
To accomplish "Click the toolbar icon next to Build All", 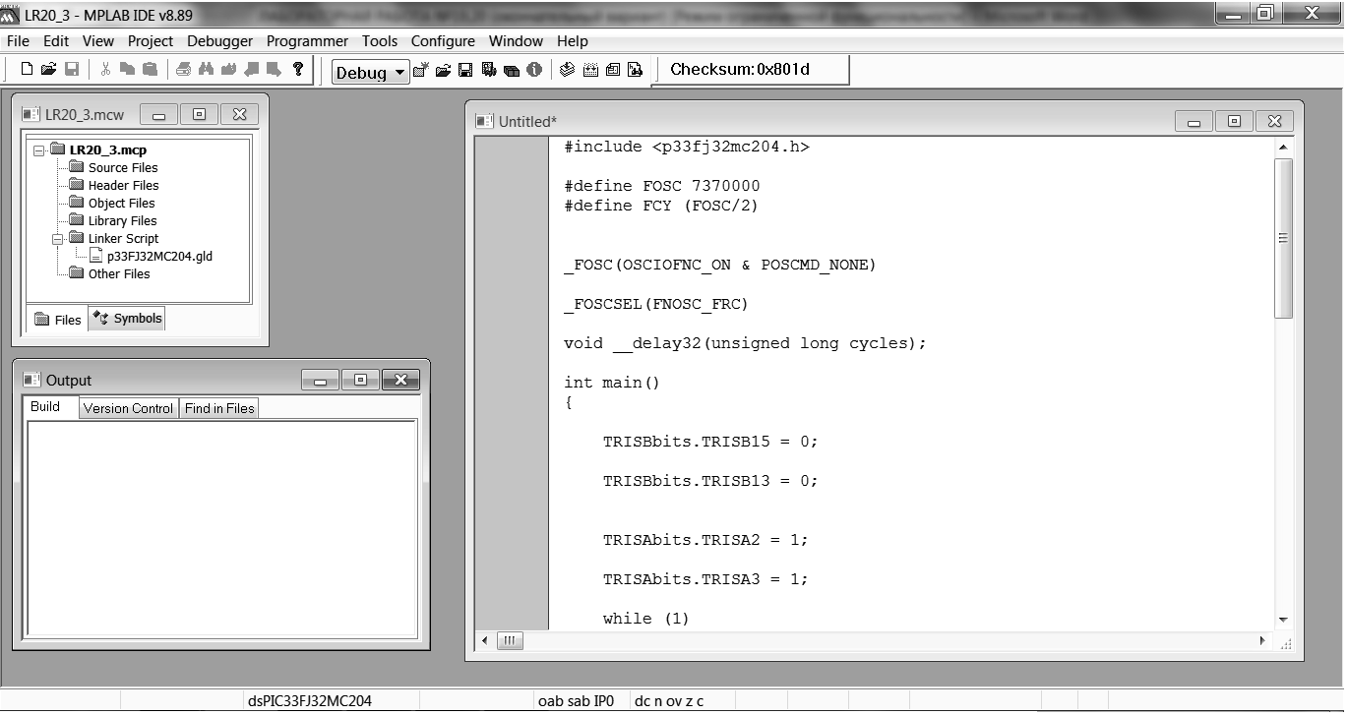I will coord(613,70).
